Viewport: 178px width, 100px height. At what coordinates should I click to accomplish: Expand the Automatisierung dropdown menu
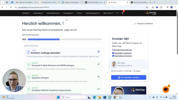(x=53, y=13)
